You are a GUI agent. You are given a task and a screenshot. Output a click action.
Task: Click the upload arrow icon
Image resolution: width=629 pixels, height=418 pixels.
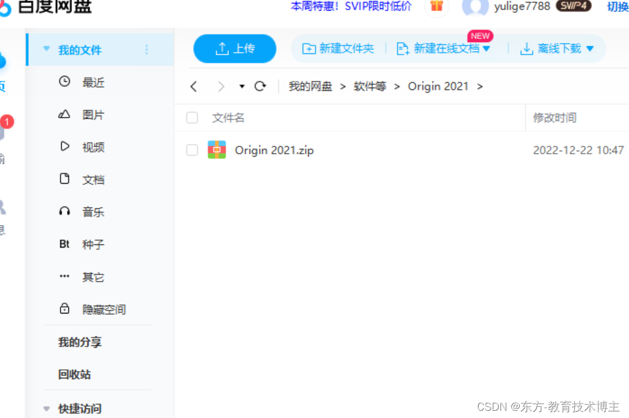coord(222,49)
